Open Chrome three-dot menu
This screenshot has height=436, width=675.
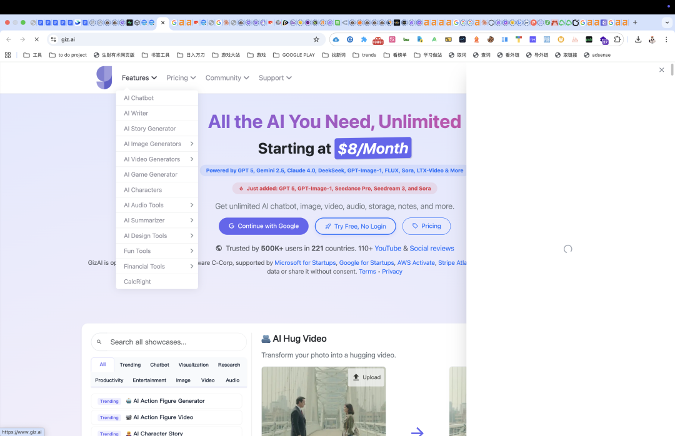click(x=666, y=39)
